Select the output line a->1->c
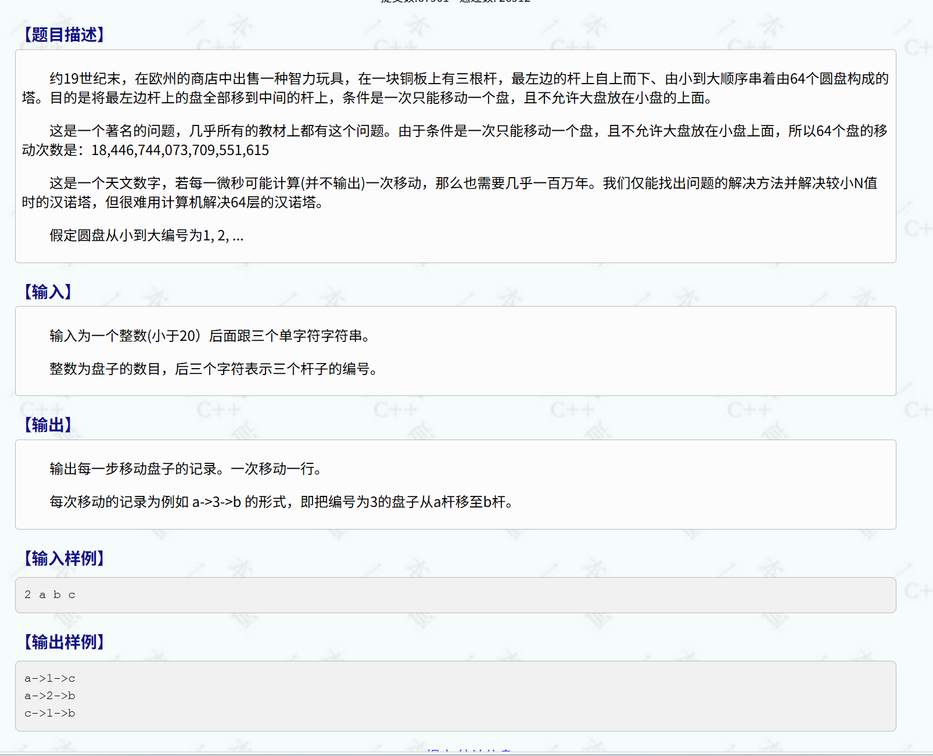 (x=50, y=678)
